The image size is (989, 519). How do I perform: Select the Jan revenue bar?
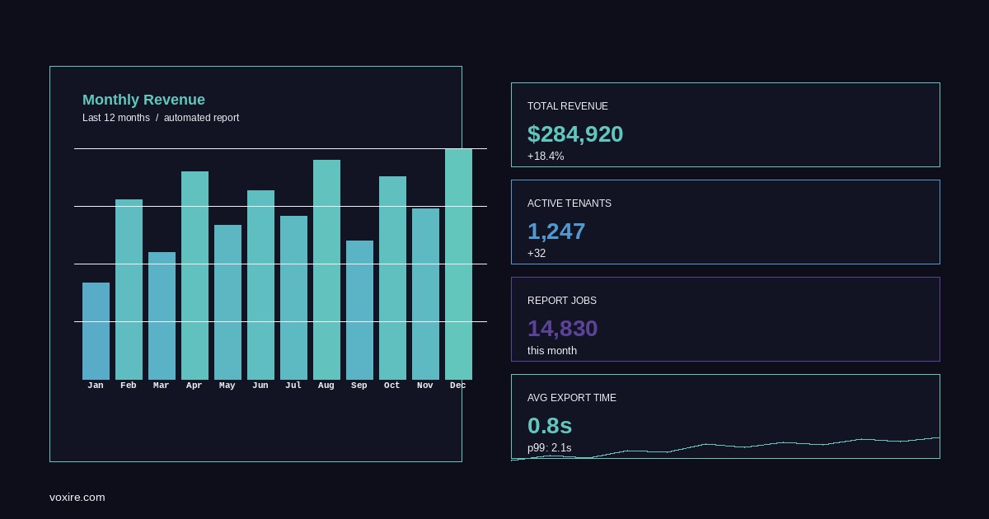[96, 331]
